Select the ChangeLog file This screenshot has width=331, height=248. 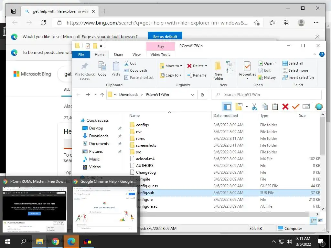(x=146, y=172)
